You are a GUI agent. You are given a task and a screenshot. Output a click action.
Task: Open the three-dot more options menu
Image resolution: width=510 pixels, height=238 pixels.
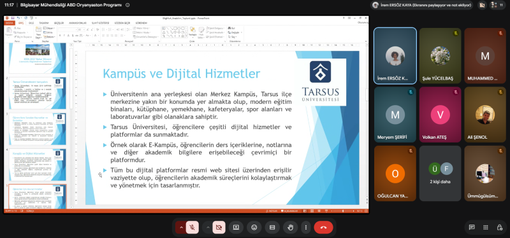[x=306, y=227]
